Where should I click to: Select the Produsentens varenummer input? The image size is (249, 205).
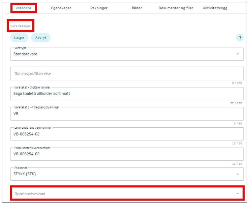point(127,154)
